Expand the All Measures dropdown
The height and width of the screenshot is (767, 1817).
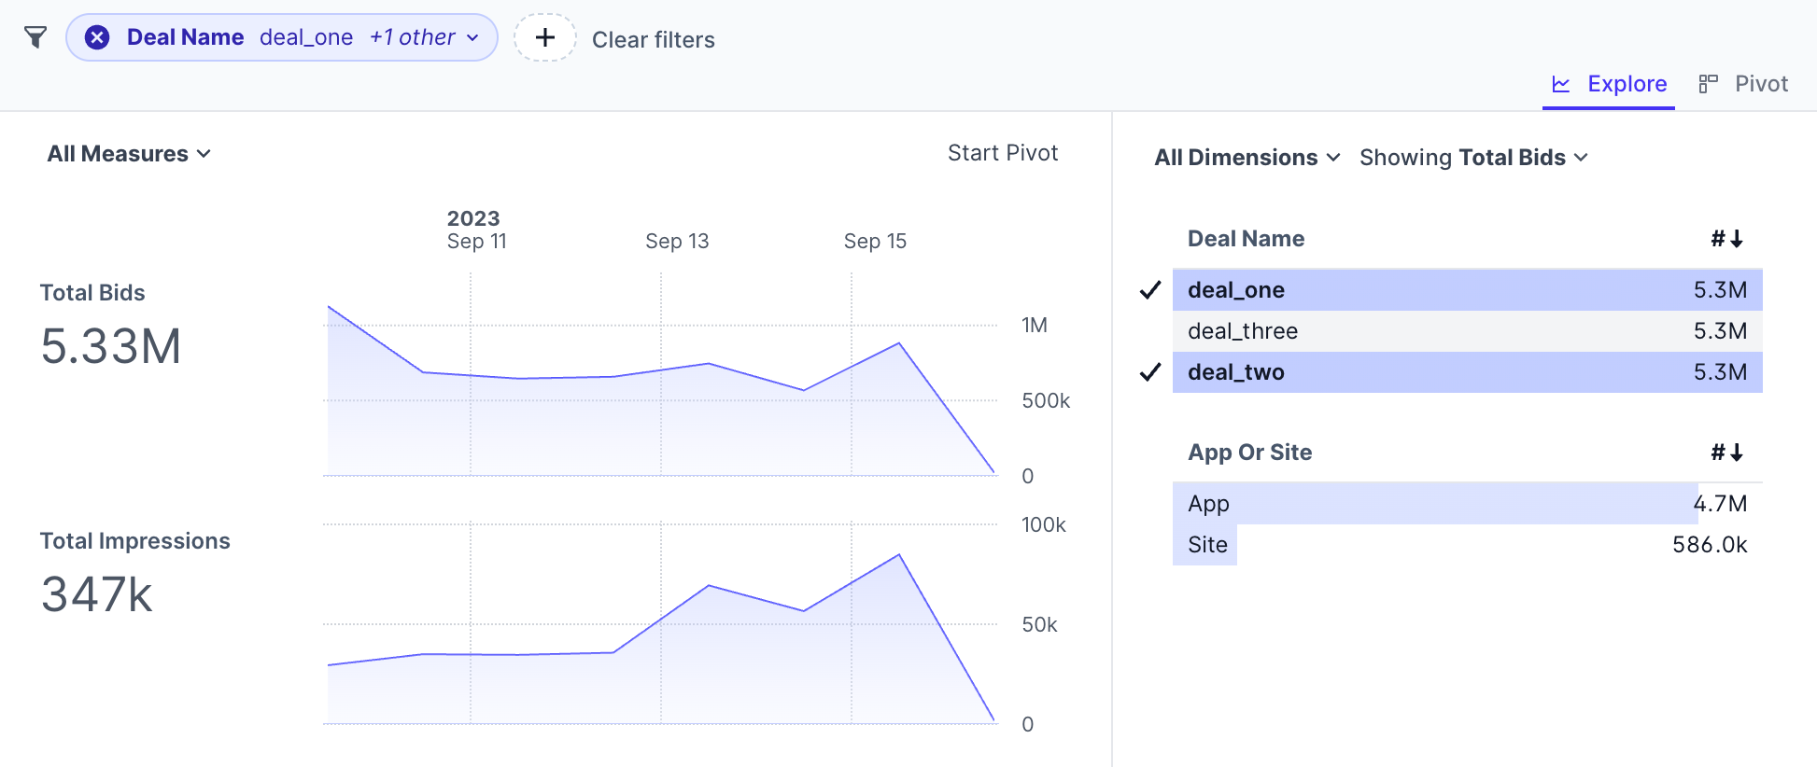tap(129, 154)
